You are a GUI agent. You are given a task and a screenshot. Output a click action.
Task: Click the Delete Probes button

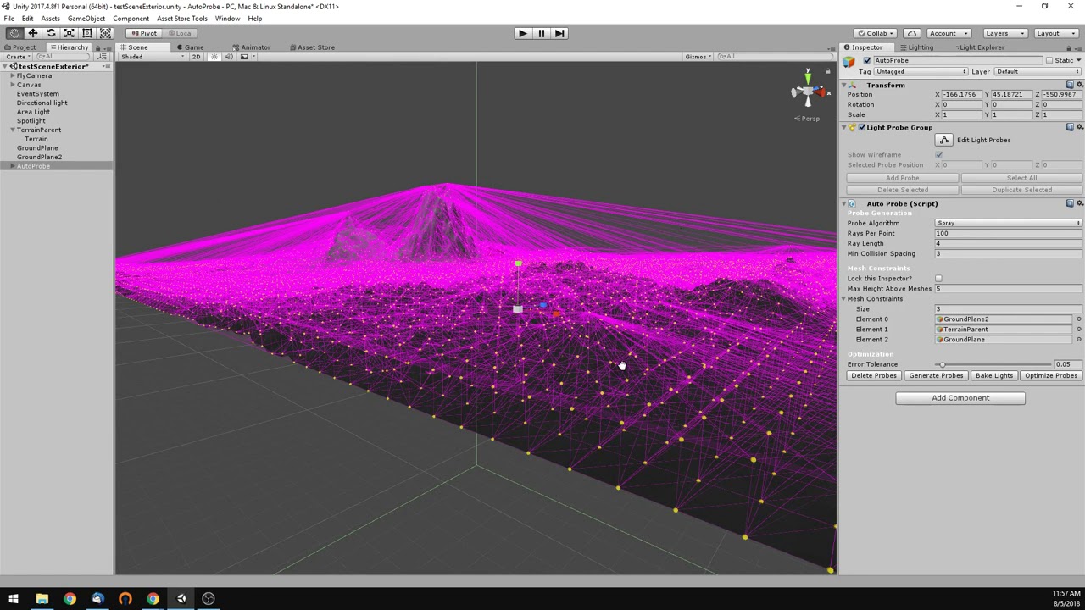tap(873, 376)
